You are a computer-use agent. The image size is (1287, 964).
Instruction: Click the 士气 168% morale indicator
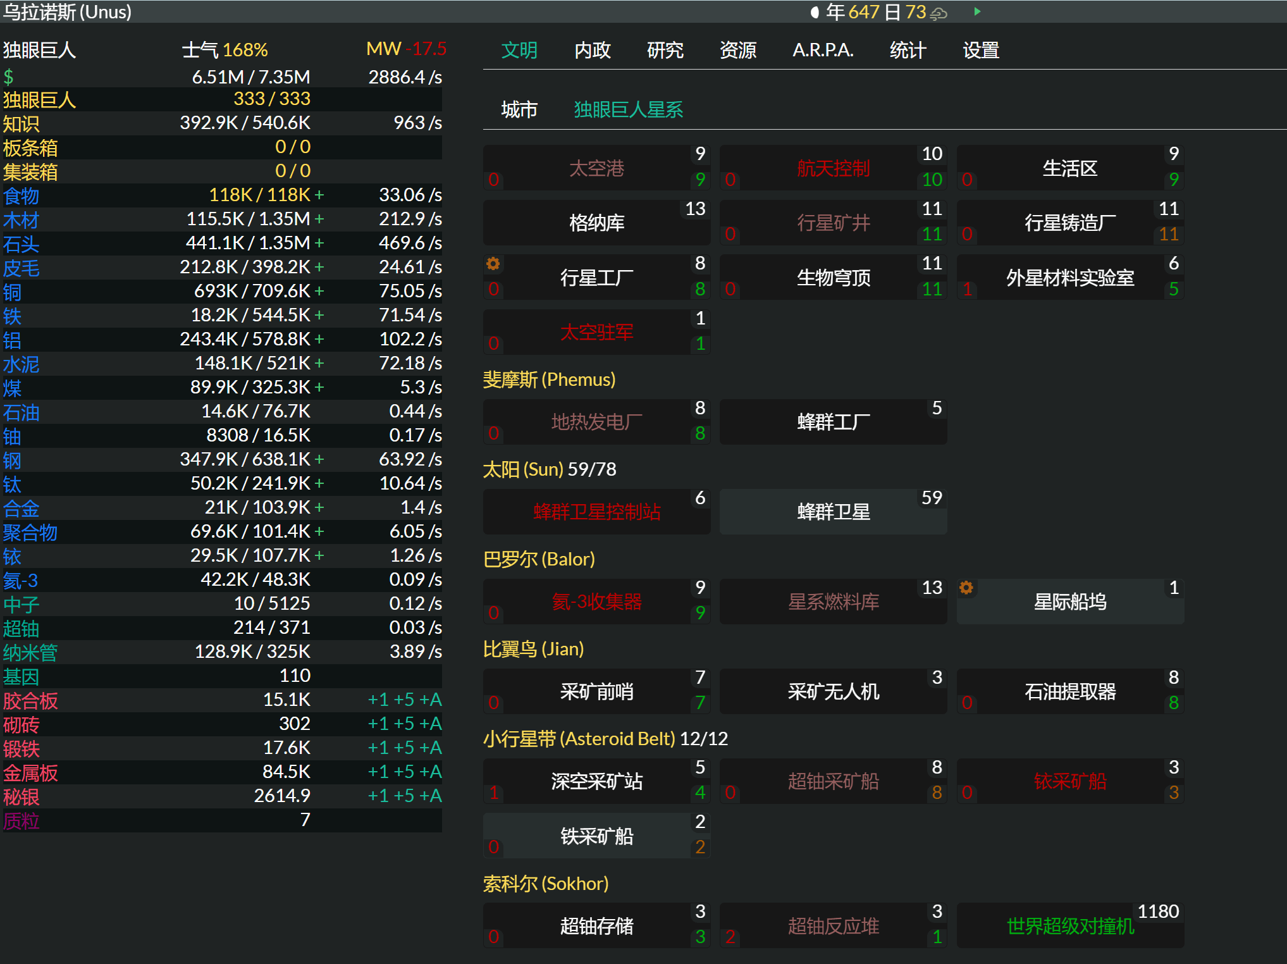(x=225, y=50)
